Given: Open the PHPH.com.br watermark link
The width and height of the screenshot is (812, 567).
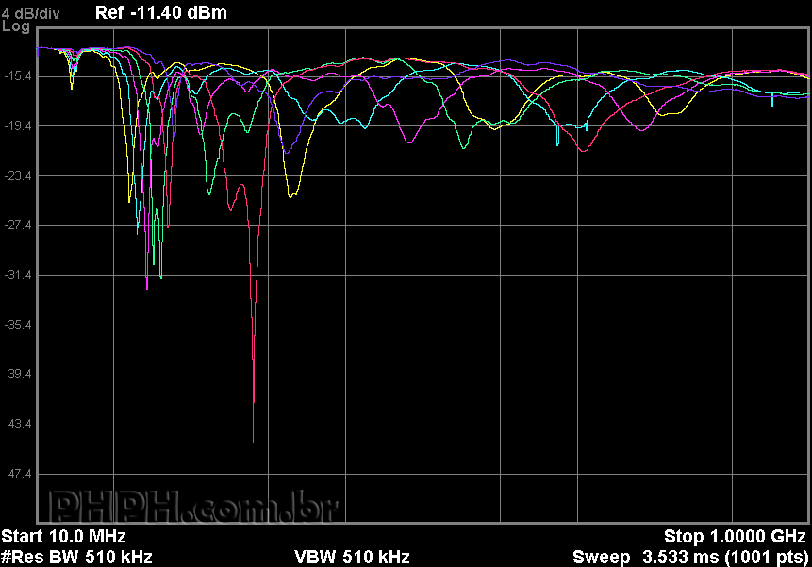Looking at the screenshot, I should coord(193,507).
